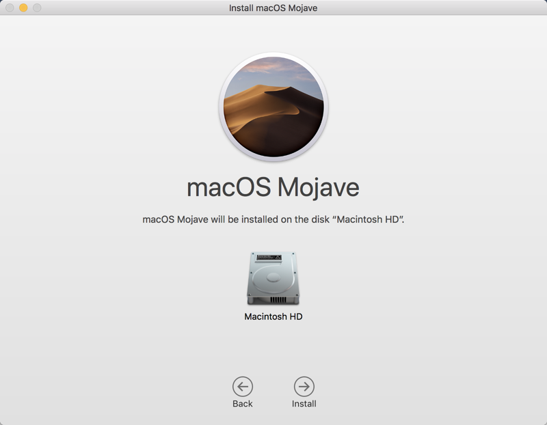
Task: Click the Install macOS Mojave title bar text
Action: tap(273, 8)
